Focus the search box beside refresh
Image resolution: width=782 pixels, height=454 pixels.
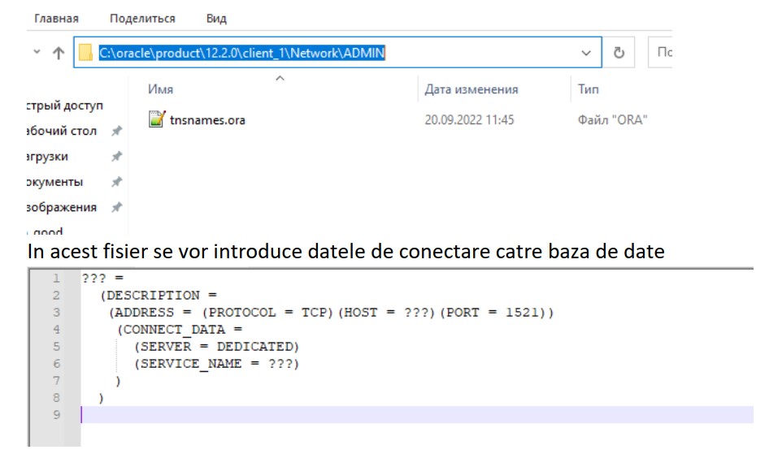point(660,52)
